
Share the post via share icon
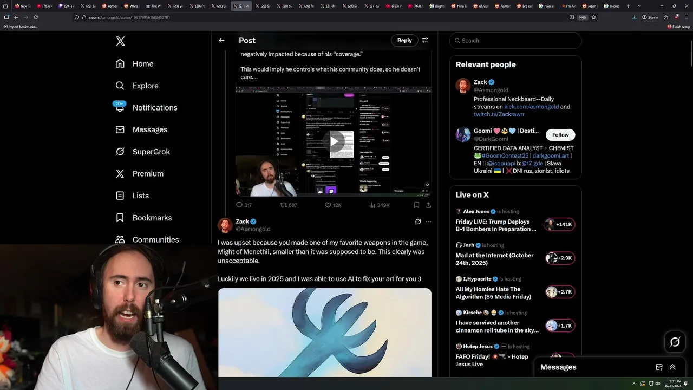(428, 205)
